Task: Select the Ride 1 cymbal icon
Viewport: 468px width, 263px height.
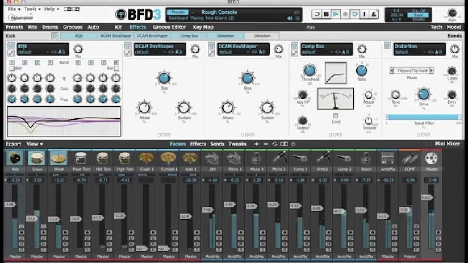Action: tap(190, 158)
